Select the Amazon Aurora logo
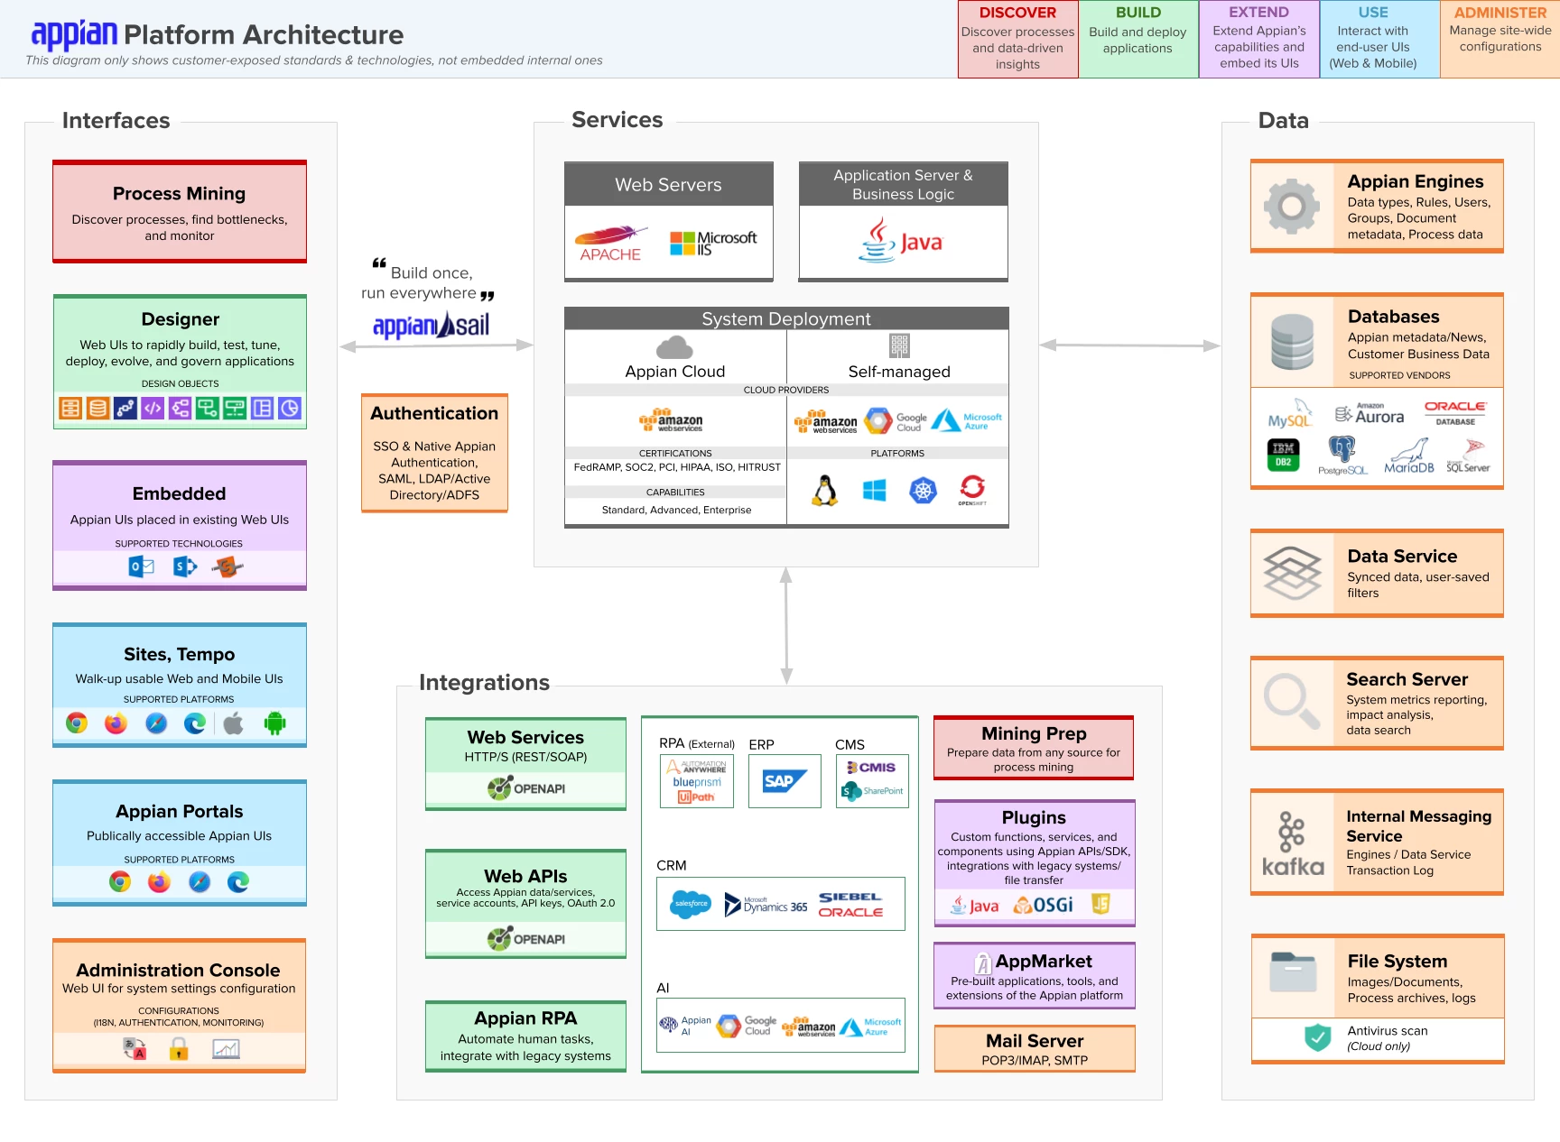This screenshot has height=1142, width=1560. click(x=1370, y=414)
